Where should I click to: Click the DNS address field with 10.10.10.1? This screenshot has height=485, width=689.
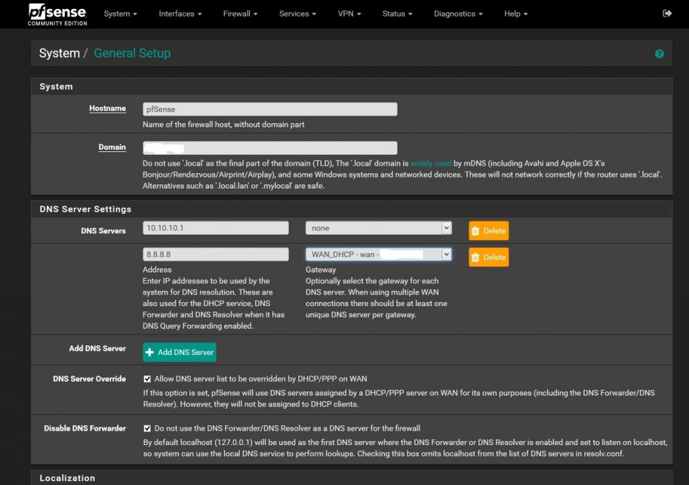click(215, 228)
